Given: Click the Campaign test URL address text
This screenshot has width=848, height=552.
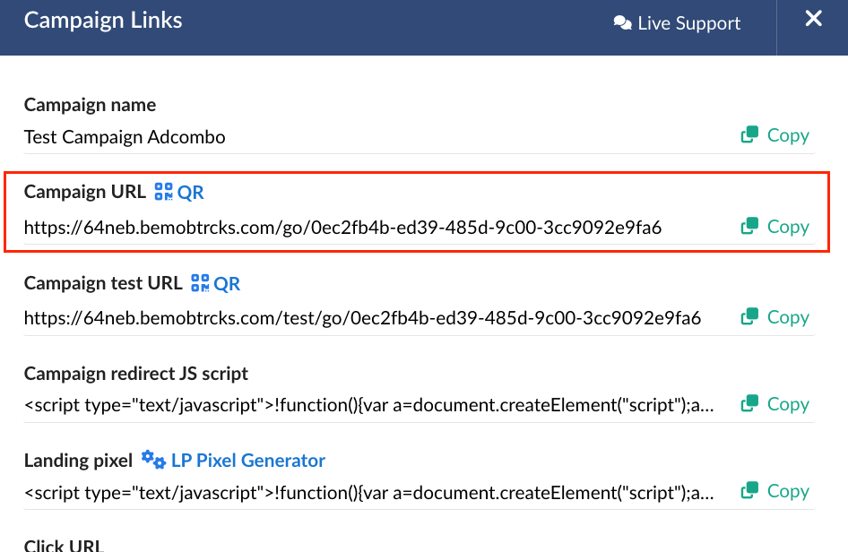Looking at the screenshot, I should [x=362, y=318].
